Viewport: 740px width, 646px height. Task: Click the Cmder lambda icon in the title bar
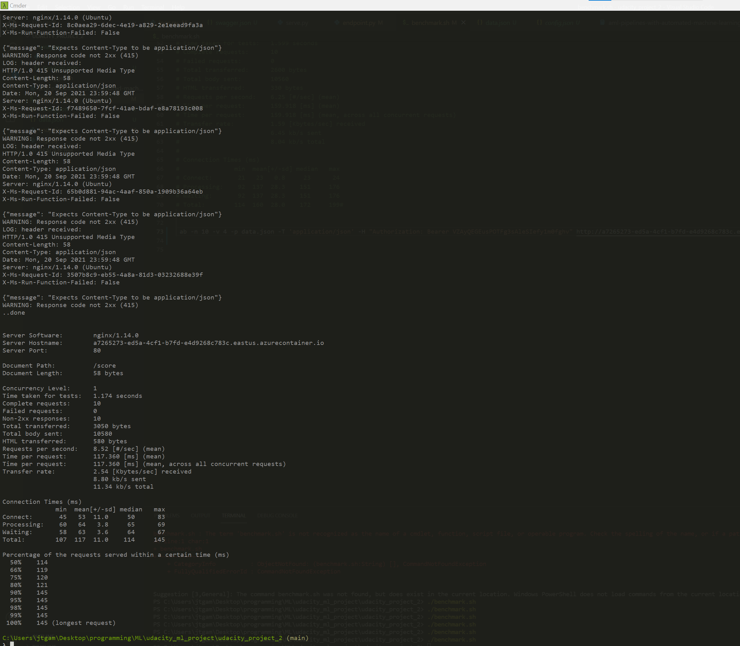coord(5,5)
